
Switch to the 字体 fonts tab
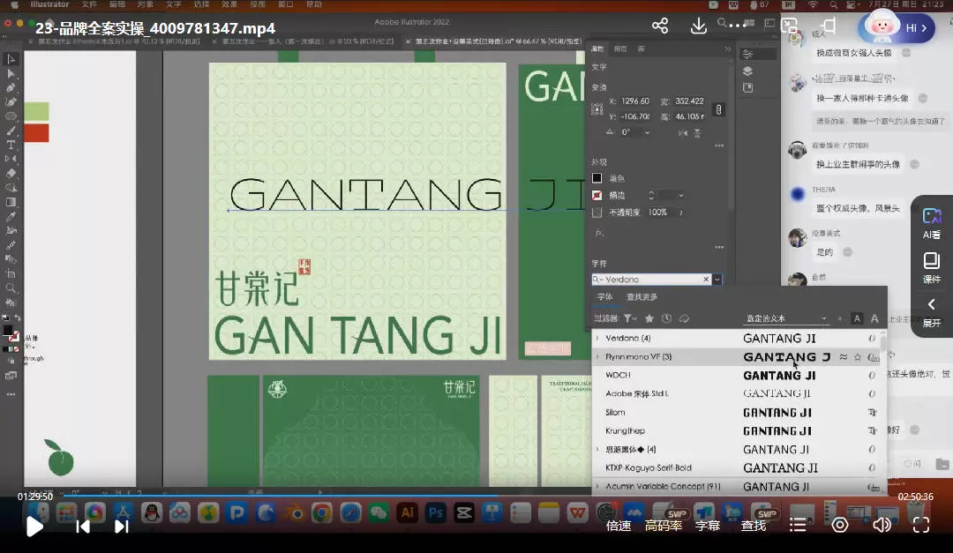point(604,297)
